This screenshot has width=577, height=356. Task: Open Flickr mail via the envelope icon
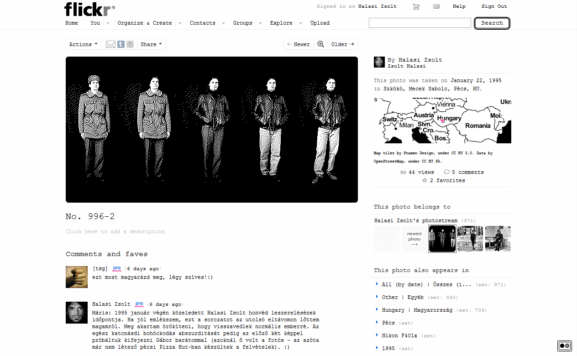[436, 6]
